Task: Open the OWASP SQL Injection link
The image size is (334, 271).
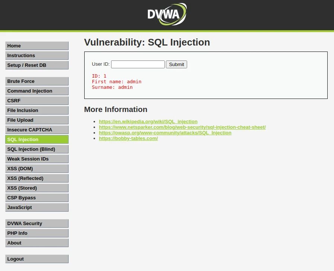Action: pyautogui.click(x=165, y=133)
